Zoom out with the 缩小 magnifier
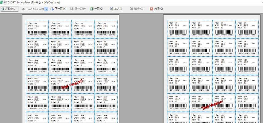Image resolution: width=263 pixels, height=123 pixels. click(x=137, y=9)
